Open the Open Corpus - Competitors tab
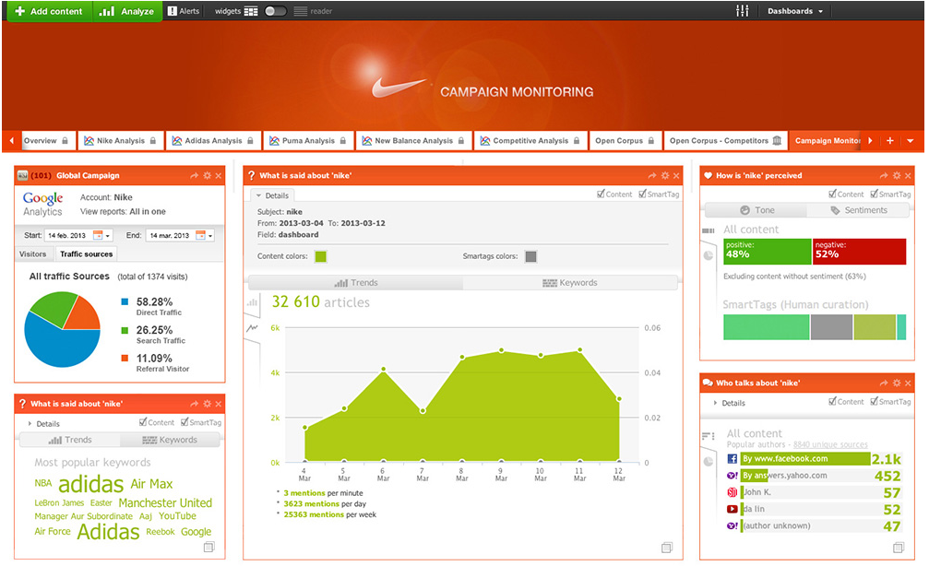 coord(725,141)
